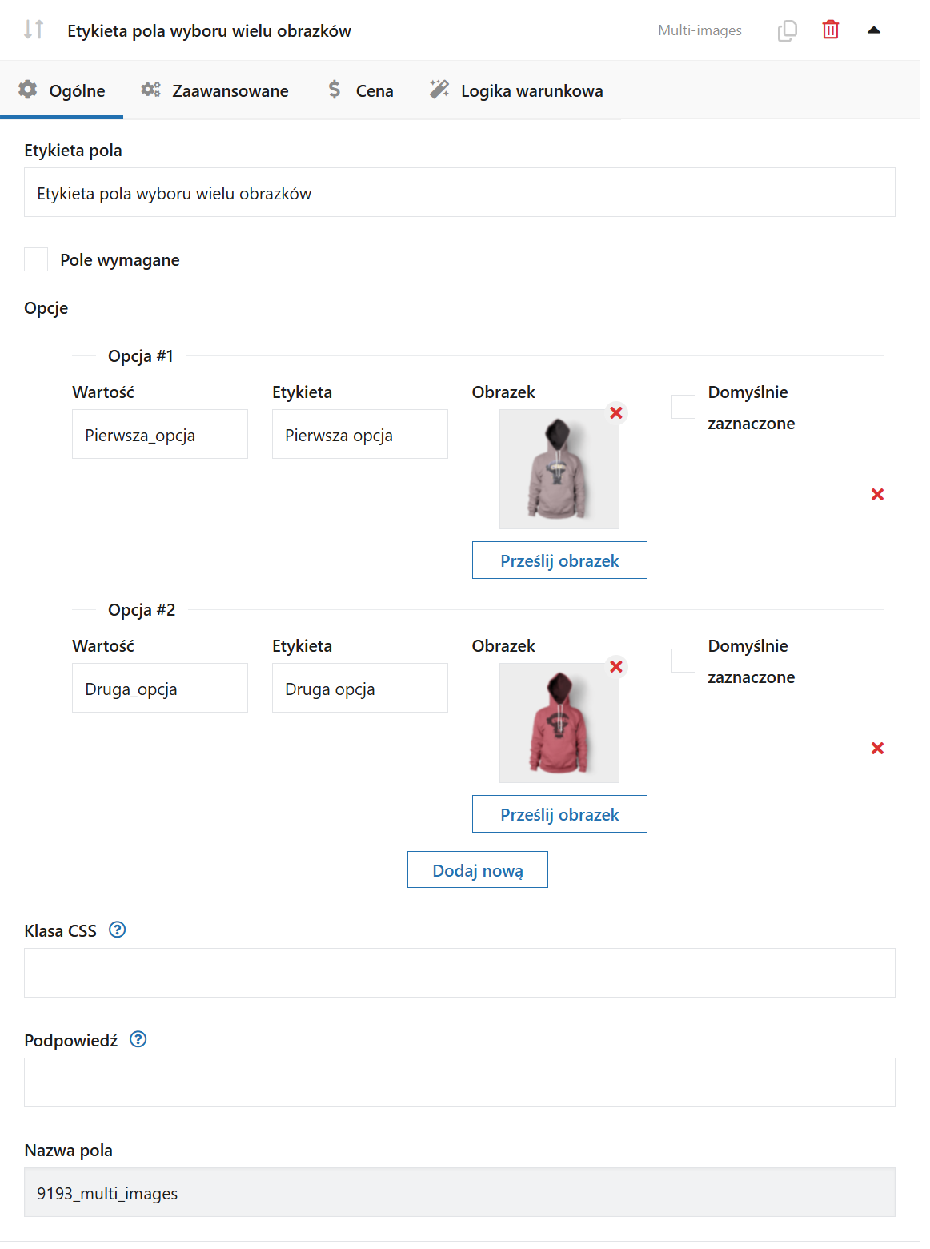
Task: Open the Cena tab
Action: 360,90
